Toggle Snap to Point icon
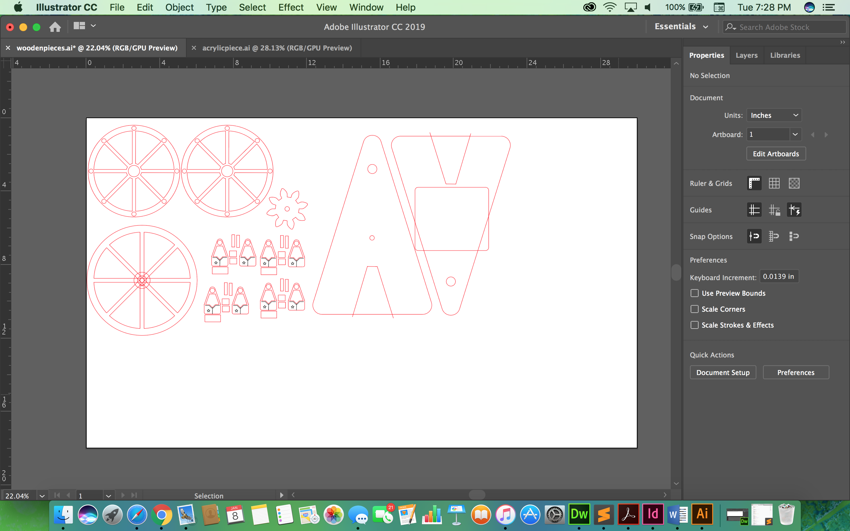 754,236
